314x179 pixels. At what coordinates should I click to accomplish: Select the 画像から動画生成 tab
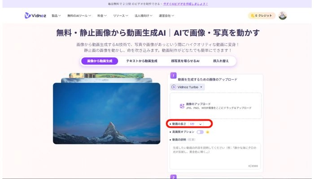point(100,61)
